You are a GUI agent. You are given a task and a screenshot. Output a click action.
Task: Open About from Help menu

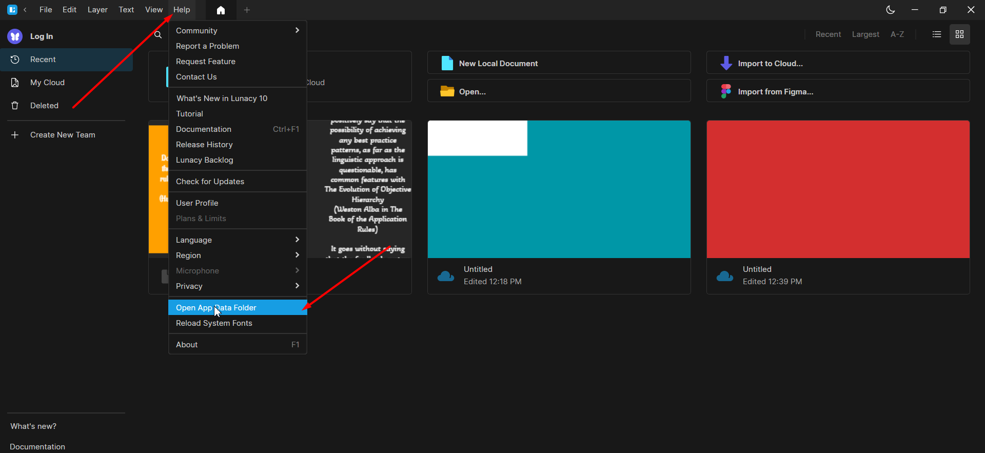238,345
